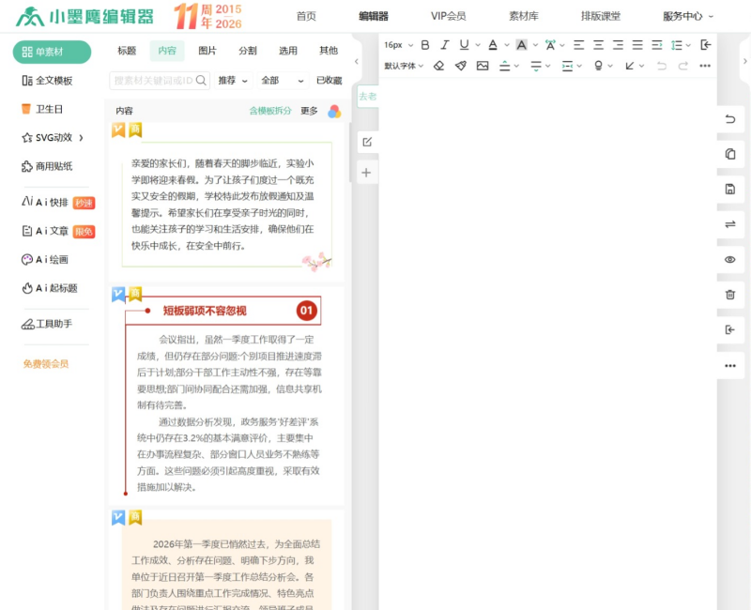Select the eraser clear-format tool
This screenshot has width=751, height=610.
coord(438,66)
